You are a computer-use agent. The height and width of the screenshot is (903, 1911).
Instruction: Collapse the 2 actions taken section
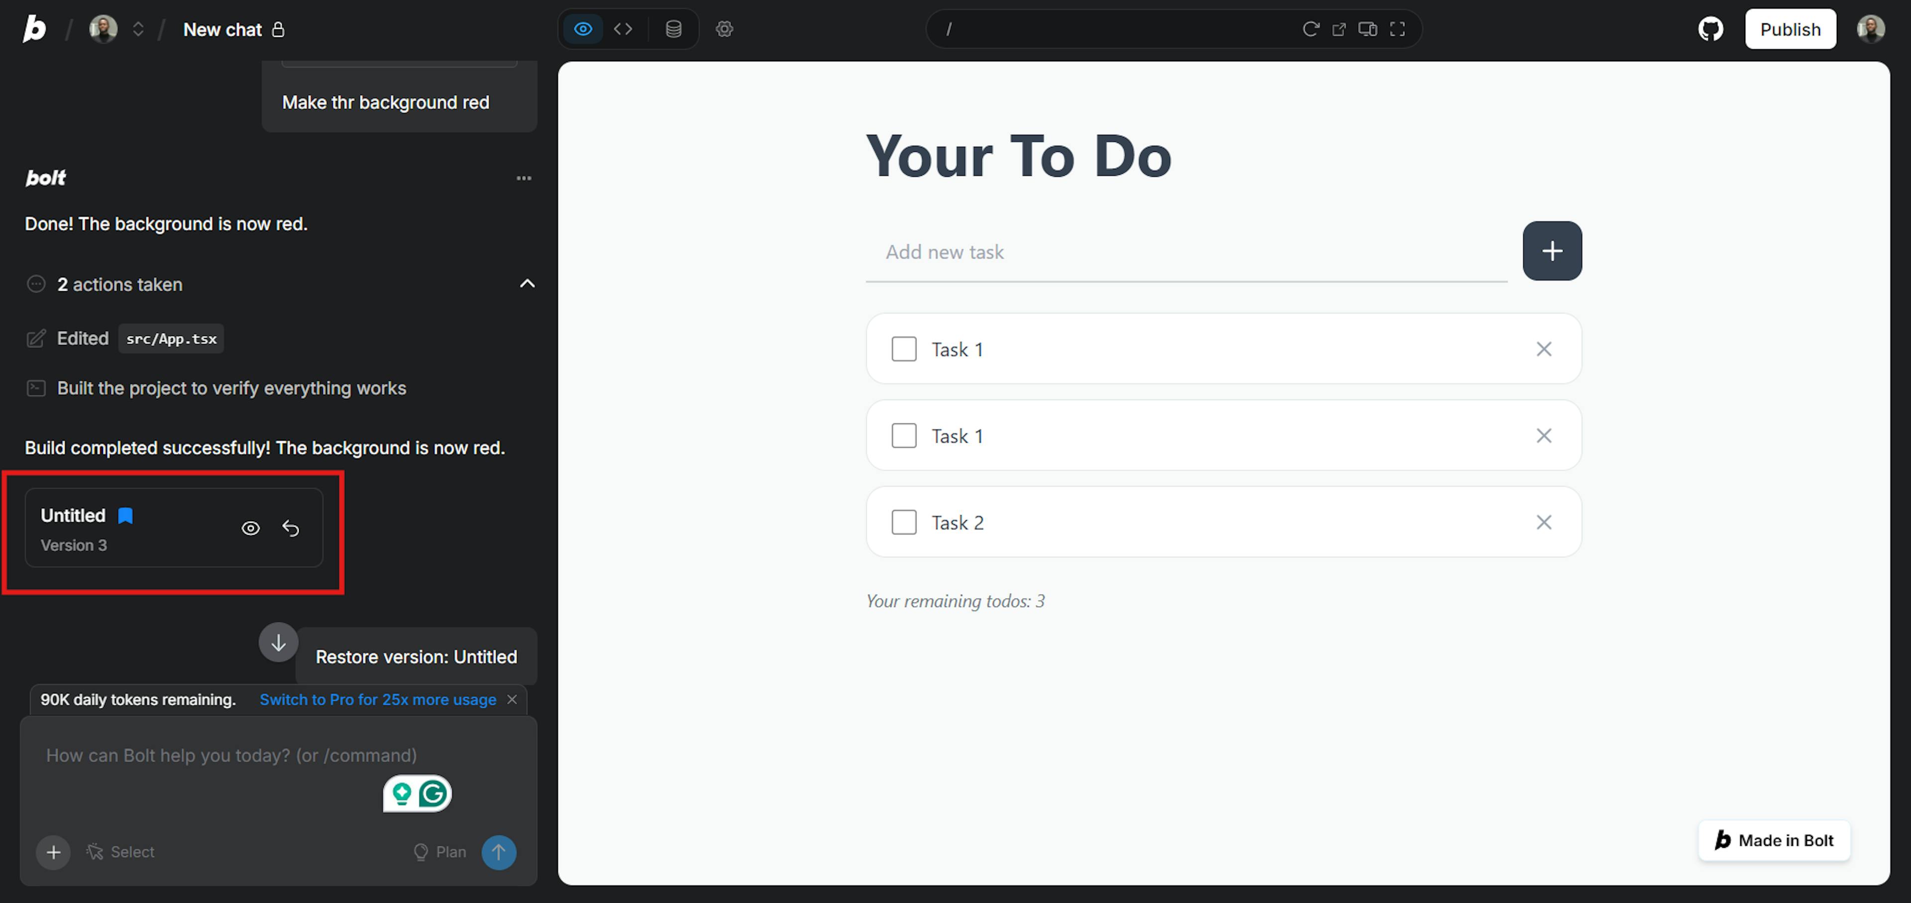(527, 283)
